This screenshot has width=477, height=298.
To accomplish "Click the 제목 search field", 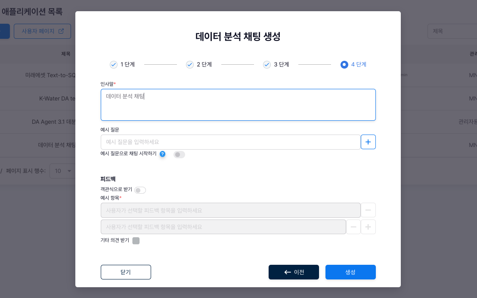I will point(452,31).
